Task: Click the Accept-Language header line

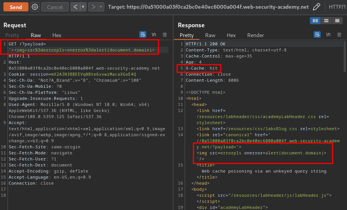Action: pyautogui.click(x=50, y=177)
